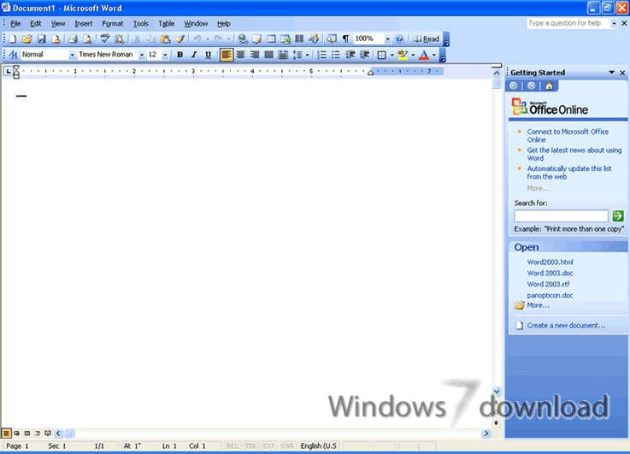The width and height of the screenshot is (630, 454).
Task: Select the Format Painter brush
Action: (180, 39)
